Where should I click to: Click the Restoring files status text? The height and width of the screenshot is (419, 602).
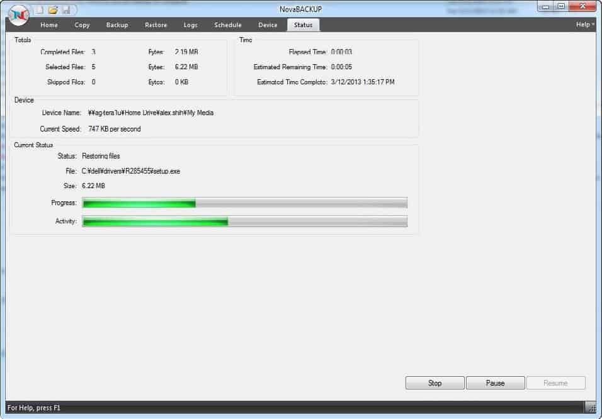pyautogui.click(x=101, y=156)
